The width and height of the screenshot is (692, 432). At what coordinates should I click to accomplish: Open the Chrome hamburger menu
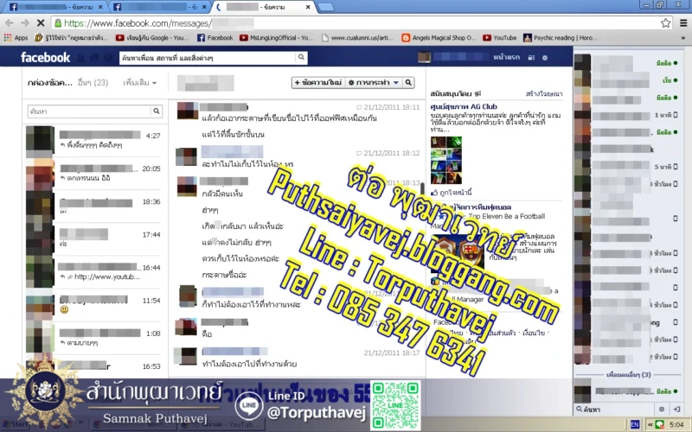click(683, 23)
